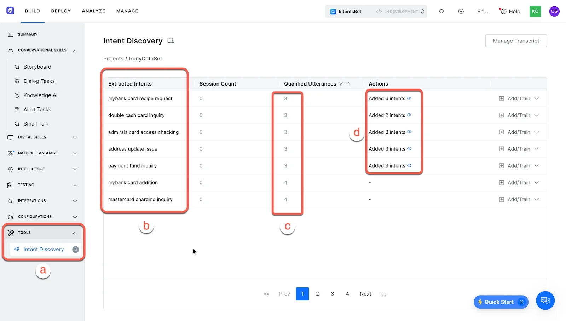Select the Storyboard sidebar item

[x=37, y=66]
